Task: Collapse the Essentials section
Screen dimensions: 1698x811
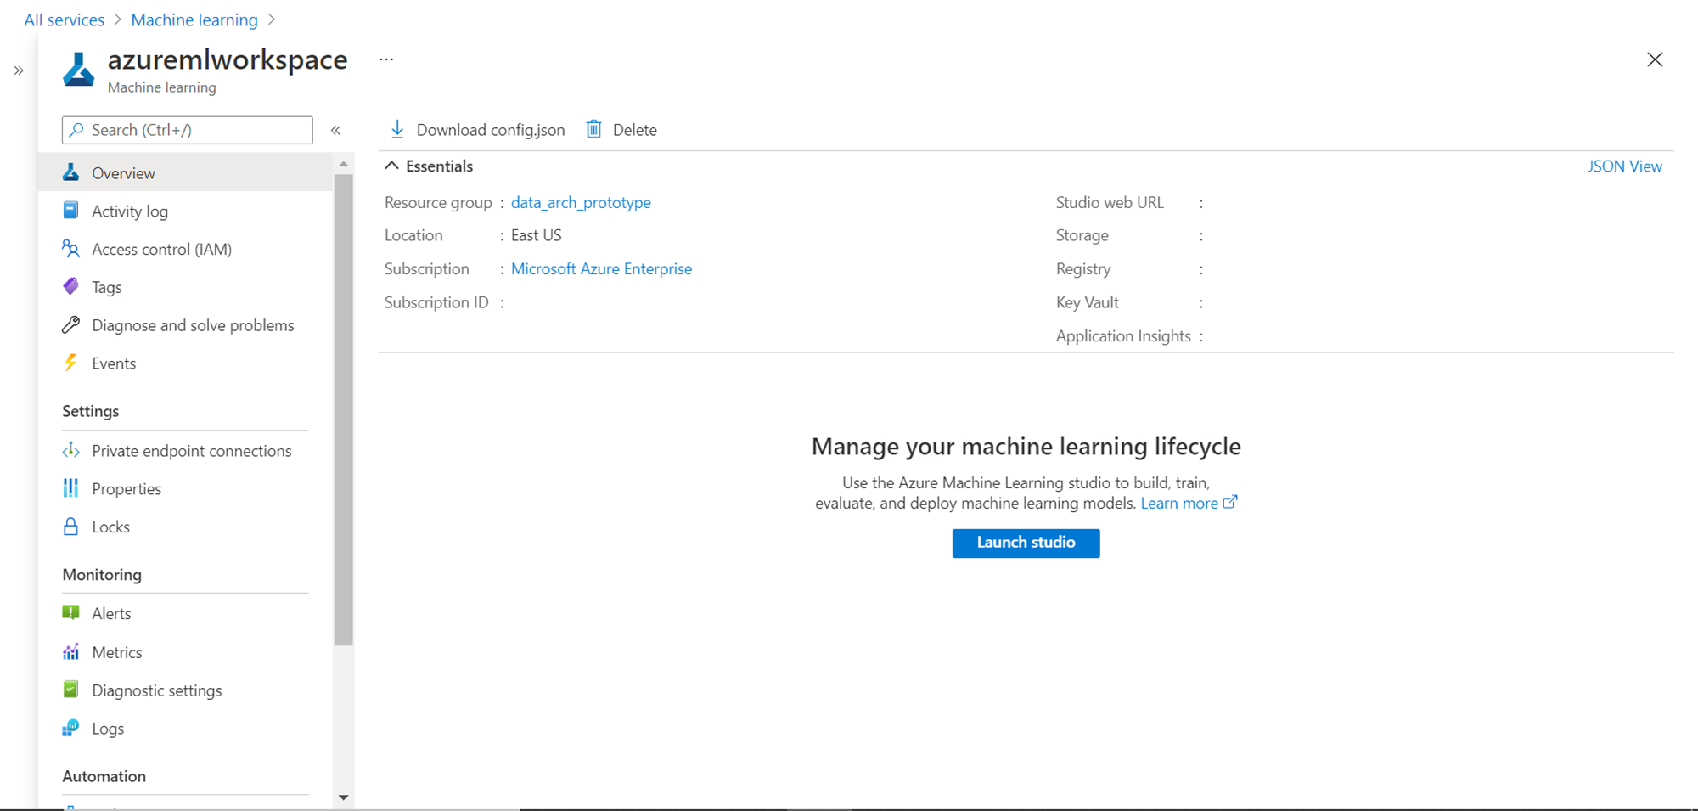Action: tap(391, 166)
